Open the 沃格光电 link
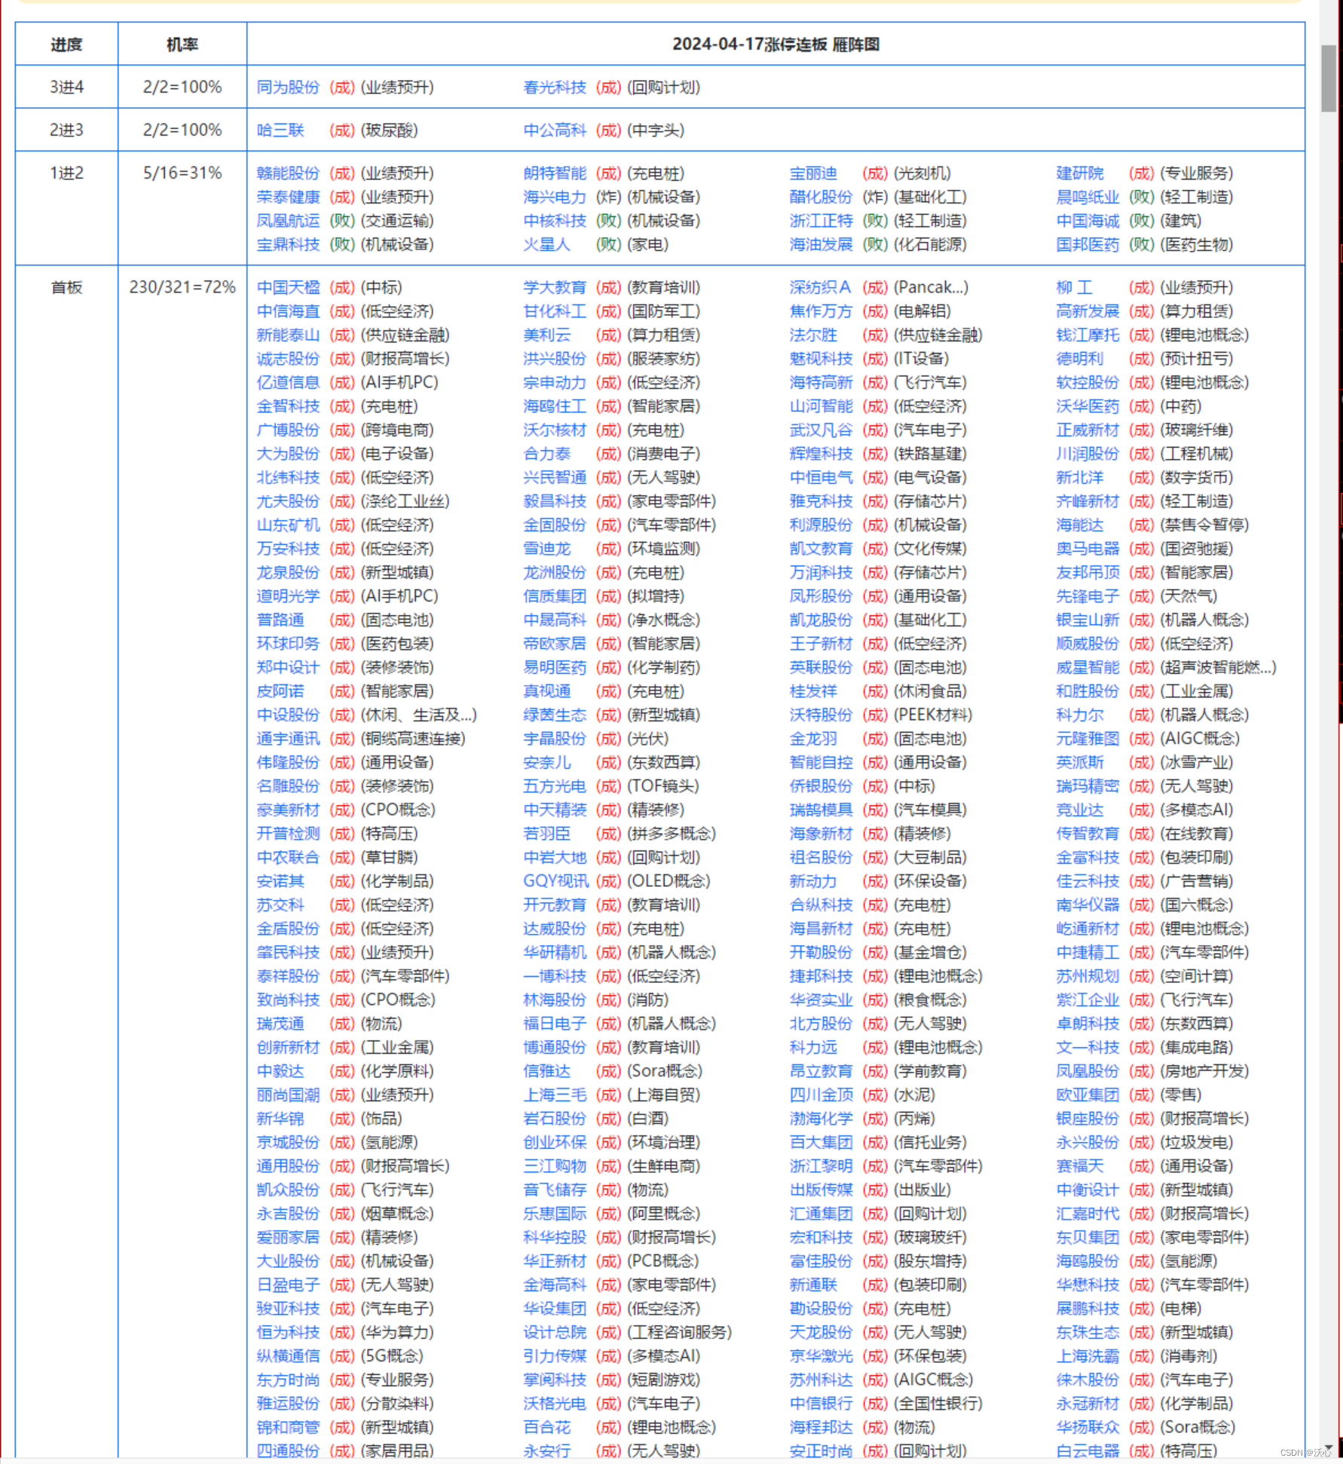This screenshot has height=1464, width=1343. pyautogui.click(x=555, y=1404)
